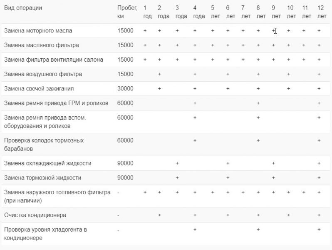Click the dash in Очистка кондиционера mileage cell
The width and height of the screenshot is (332, 250).
point(118,215)
